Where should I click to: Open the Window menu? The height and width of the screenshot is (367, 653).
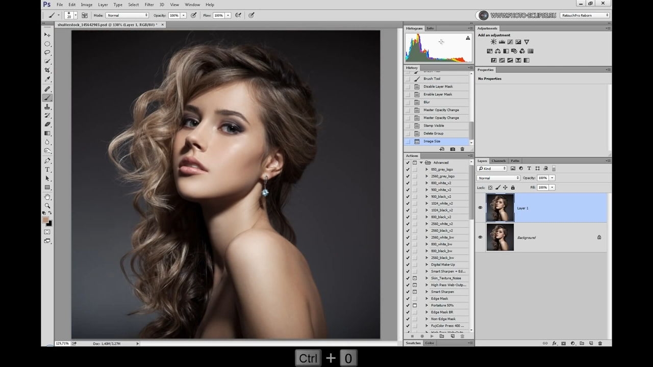pyautogui.click(x=192, y=5)
